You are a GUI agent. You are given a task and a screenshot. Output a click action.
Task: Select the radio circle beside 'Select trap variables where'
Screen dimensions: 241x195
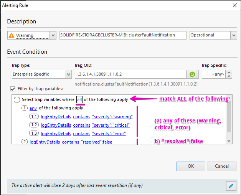tap(17, 100)
